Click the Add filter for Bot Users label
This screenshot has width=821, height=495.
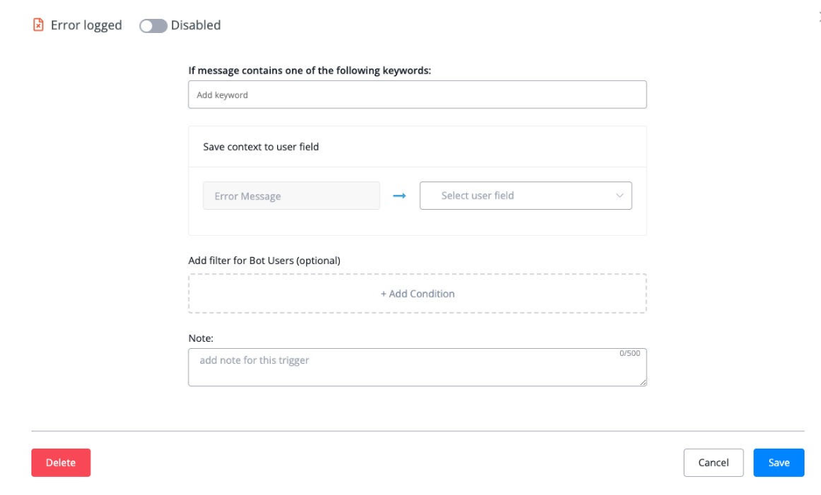[264, 260]
